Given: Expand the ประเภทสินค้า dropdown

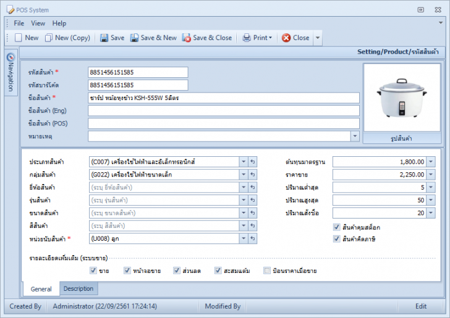Looking at the screenshot, I should click(x=244, y=162).
